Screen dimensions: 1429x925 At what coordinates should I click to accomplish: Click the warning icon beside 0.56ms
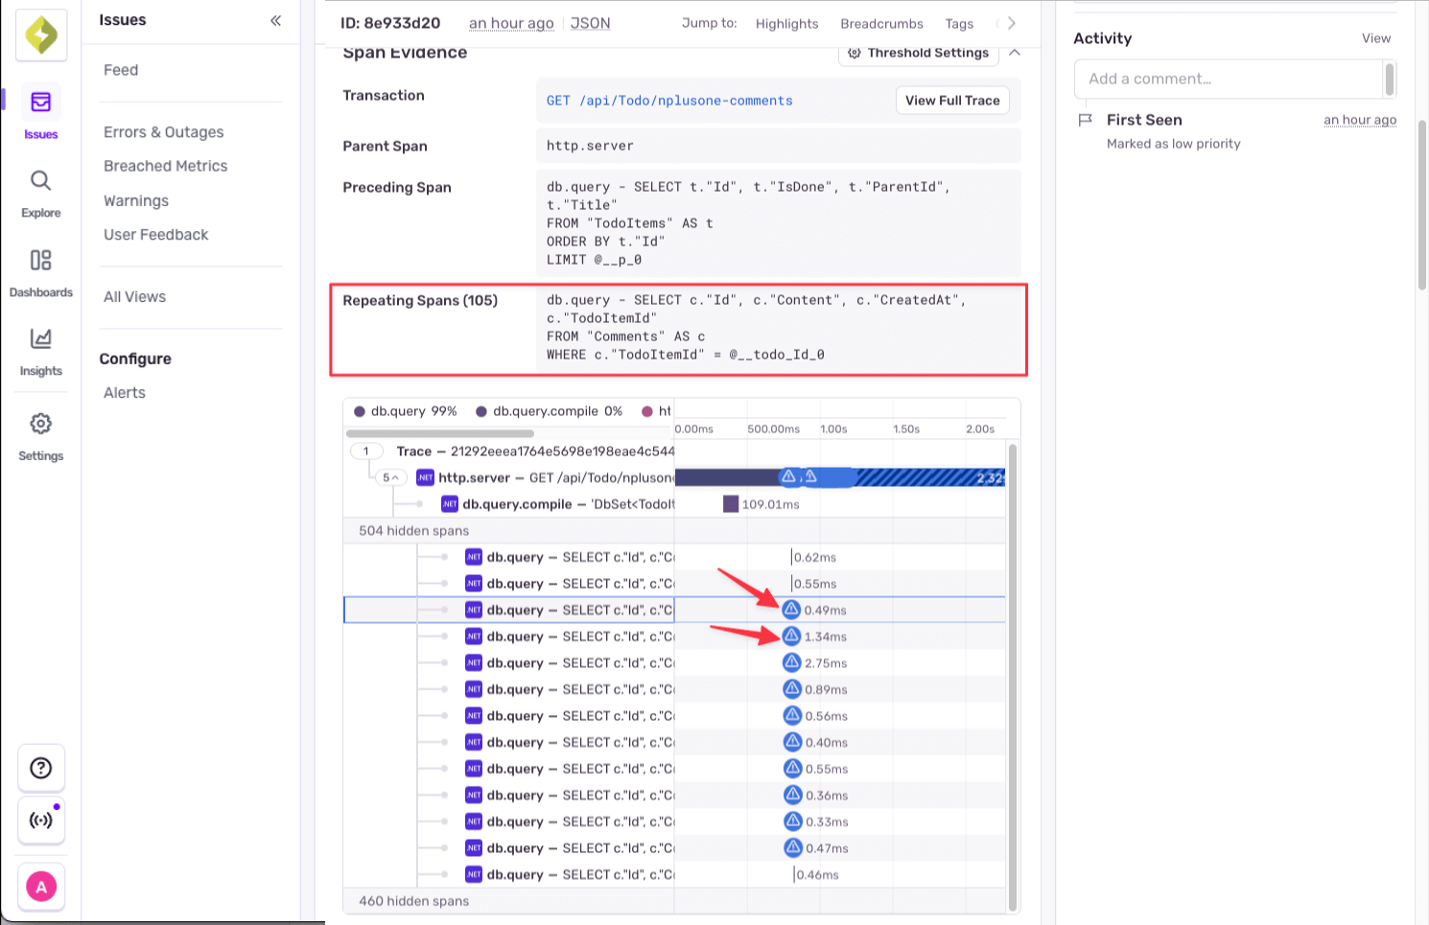[792, 715]
